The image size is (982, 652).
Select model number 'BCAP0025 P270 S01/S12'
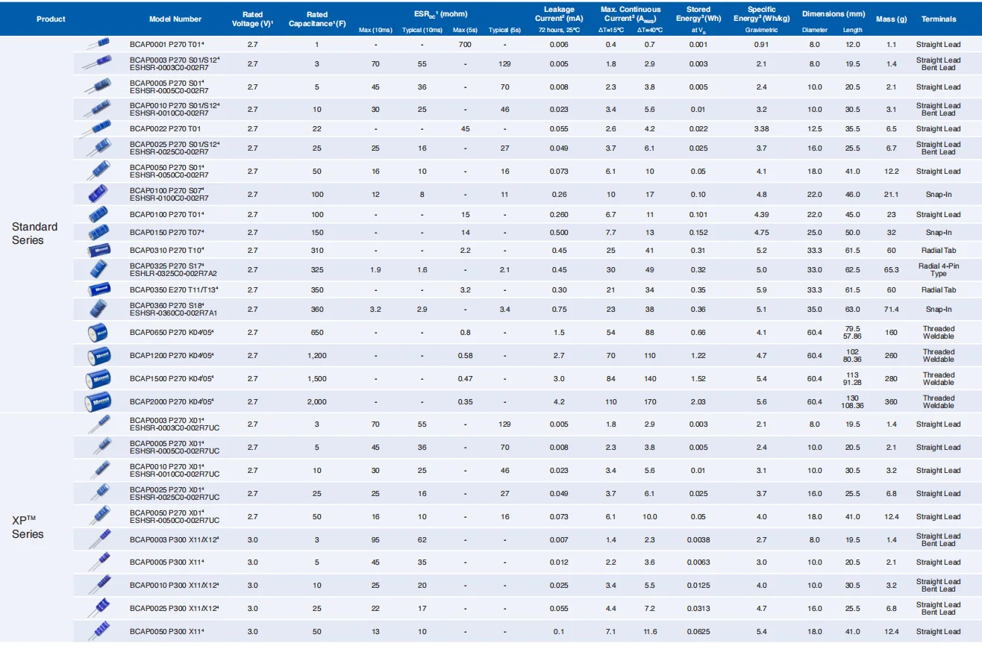point(174,145)
